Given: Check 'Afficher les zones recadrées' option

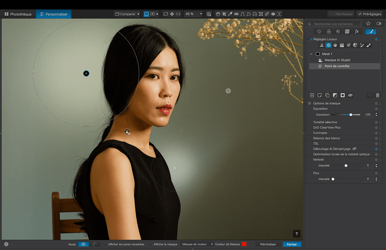Looking at the screenshot, I should pyautogui.click(x=106, y=244).
